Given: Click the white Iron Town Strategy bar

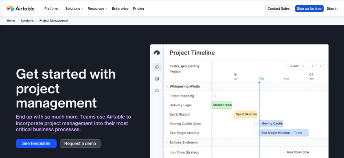Looking at the screenshot, I should [x=297, y=152].
